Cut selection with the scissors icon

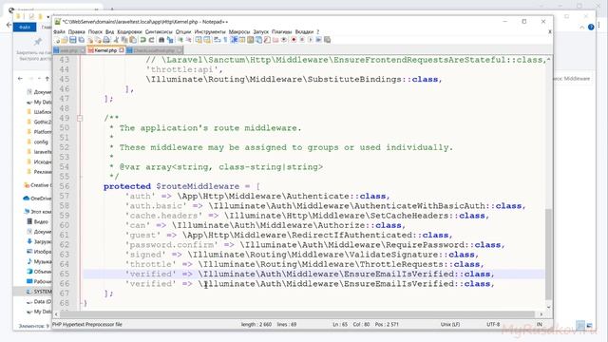pyautogui.click(x=116, y=40)
